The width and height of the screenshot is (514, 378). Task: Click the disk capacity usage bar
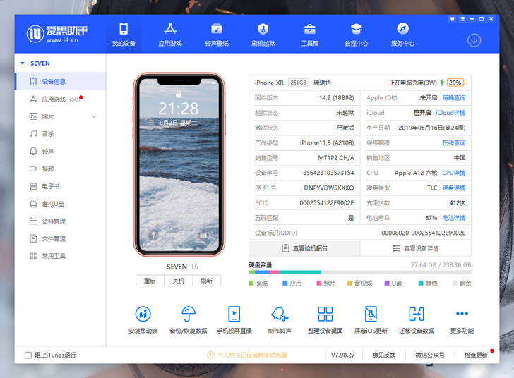click(x=360, y=272)
